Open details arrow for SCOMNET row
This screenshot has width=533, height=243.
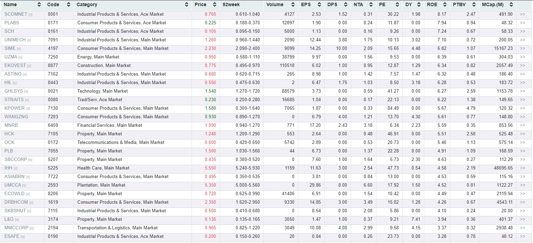pyautogui.click(x=522, y=14)
